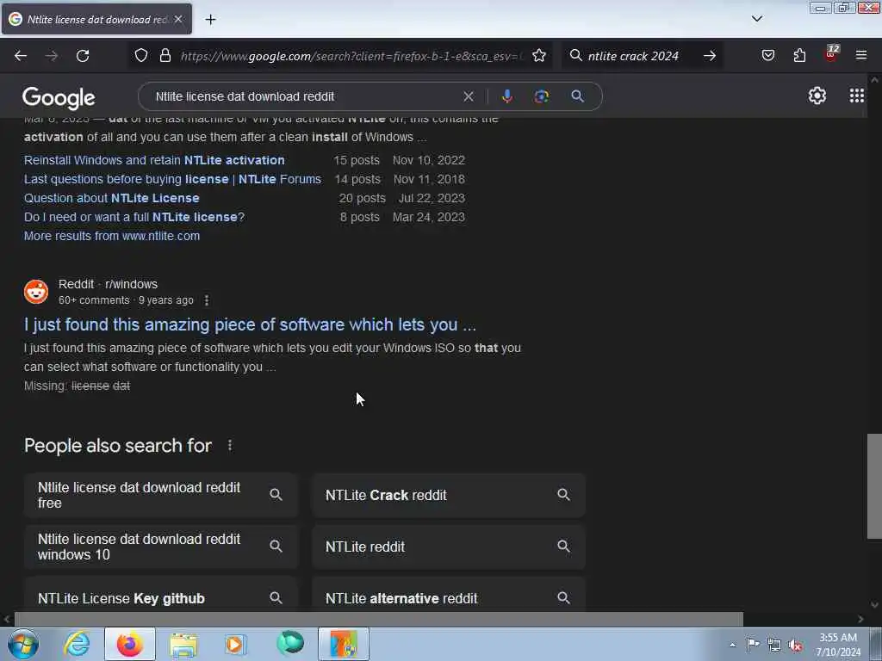Open Google apps grid launcher
This screenshot has width=882, height=661.
tap(857, 96)
